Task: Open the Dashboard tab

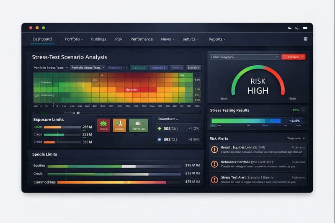Action: pos(42,39)
